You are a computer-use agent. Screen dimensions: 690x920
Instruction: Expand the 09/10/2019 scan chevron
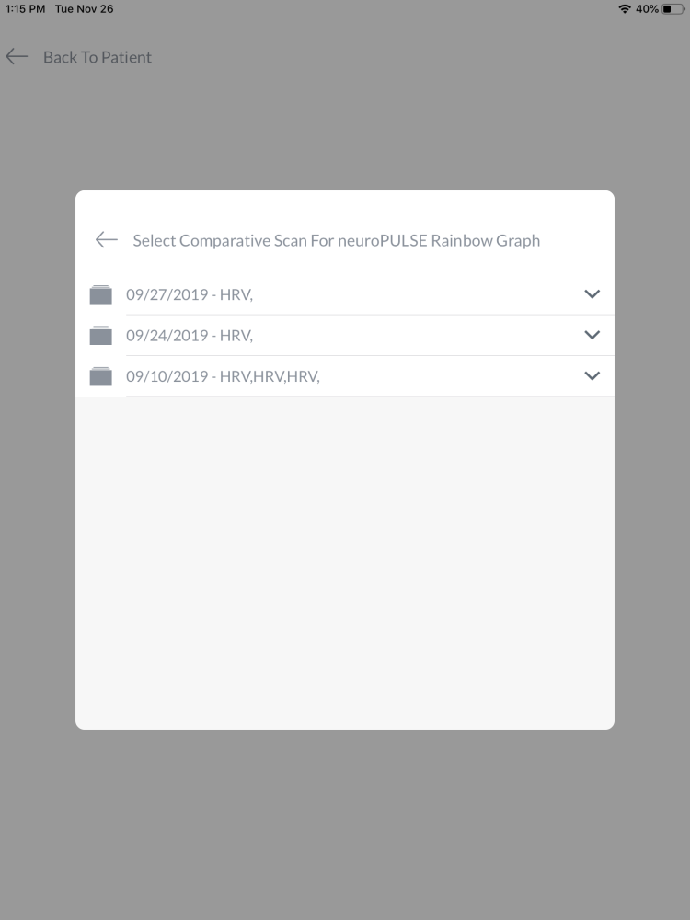pos(592,375)
